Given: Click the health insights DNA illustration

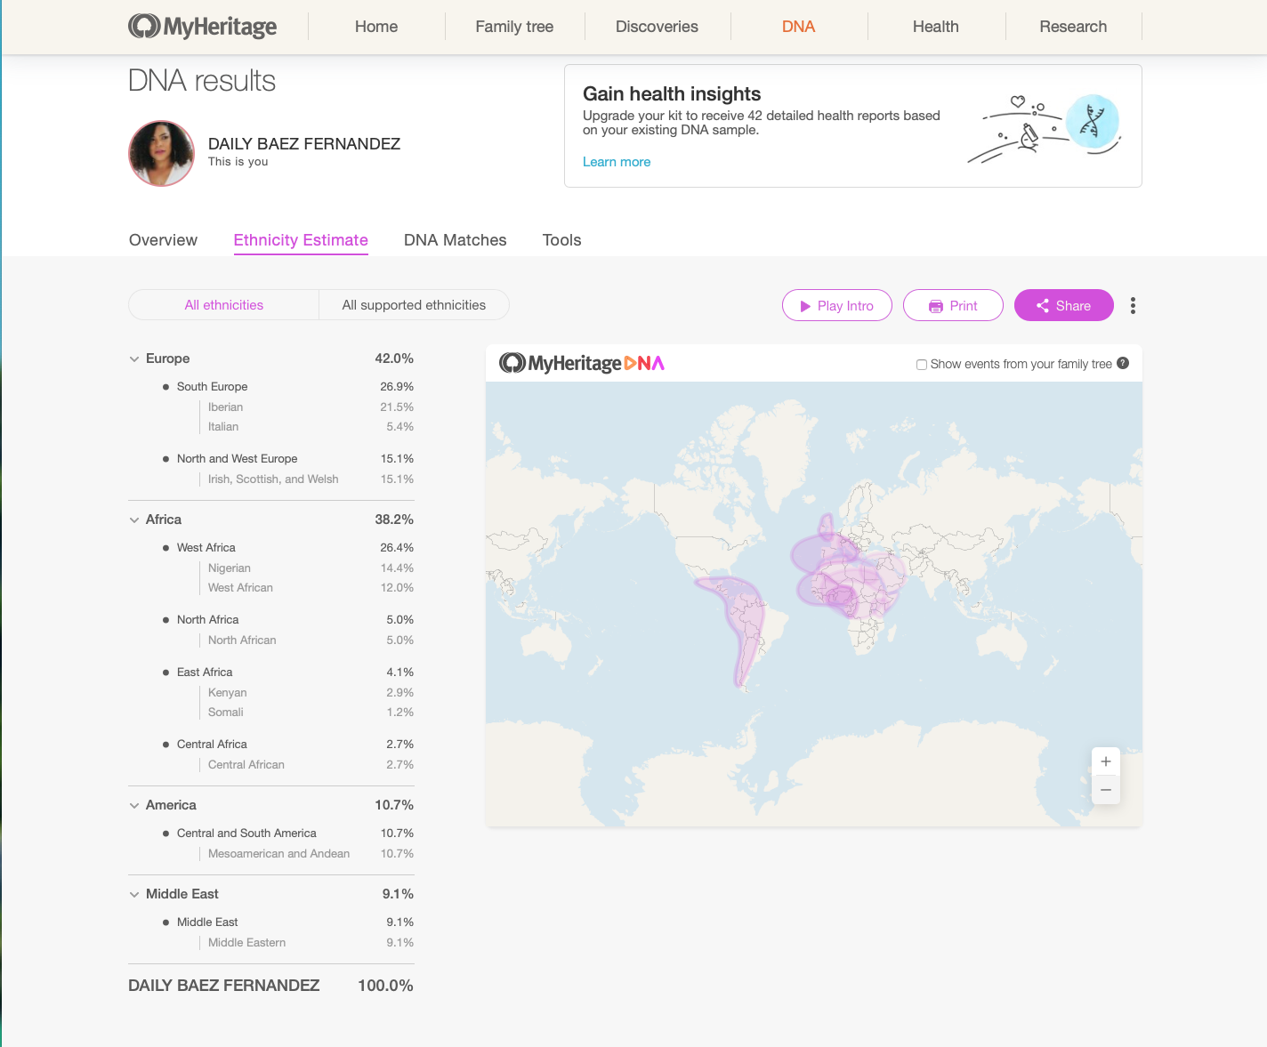Looking at the screenshot, I should point(1045,129).
